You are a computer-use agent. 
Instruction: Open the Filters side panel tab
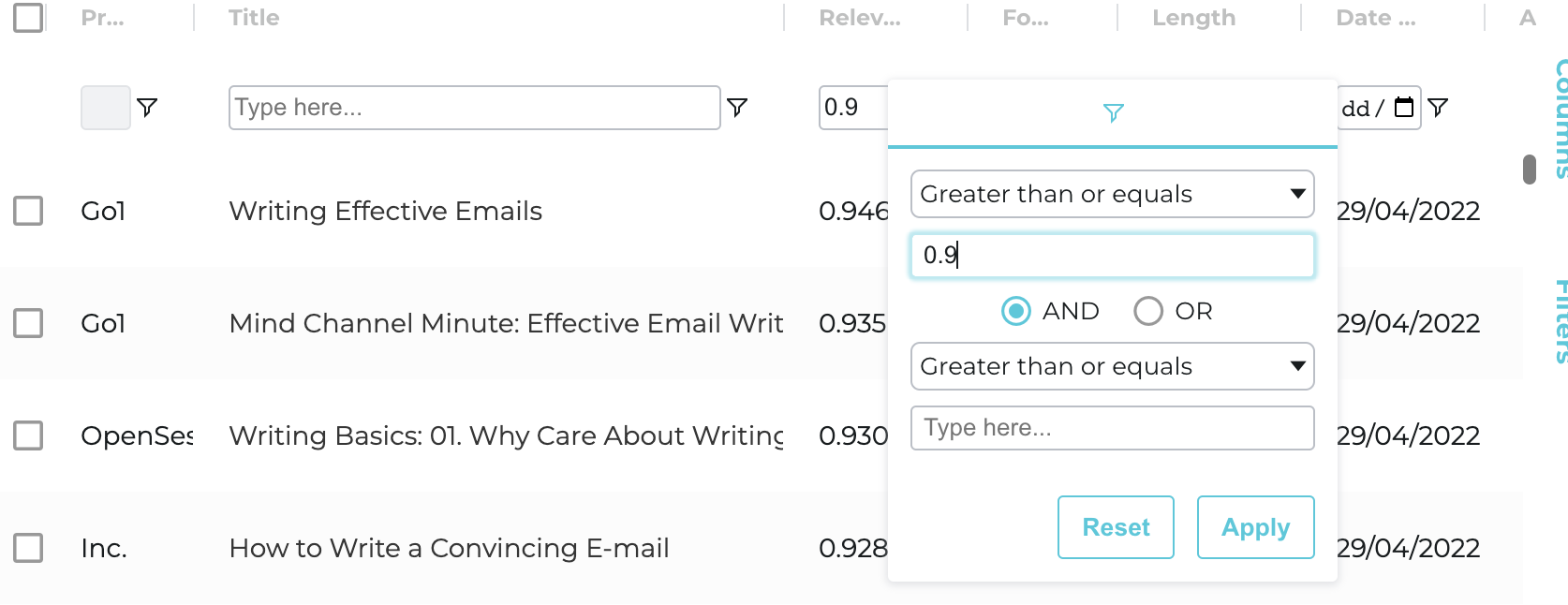1560,321
